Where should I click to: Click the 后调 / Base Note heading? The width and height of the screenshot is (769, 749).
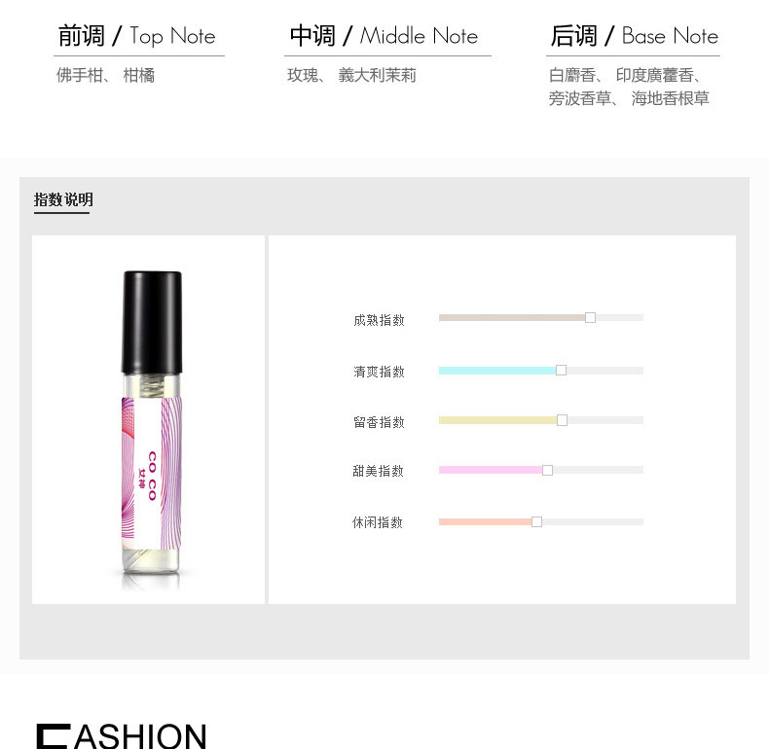(x=634, y=36)
